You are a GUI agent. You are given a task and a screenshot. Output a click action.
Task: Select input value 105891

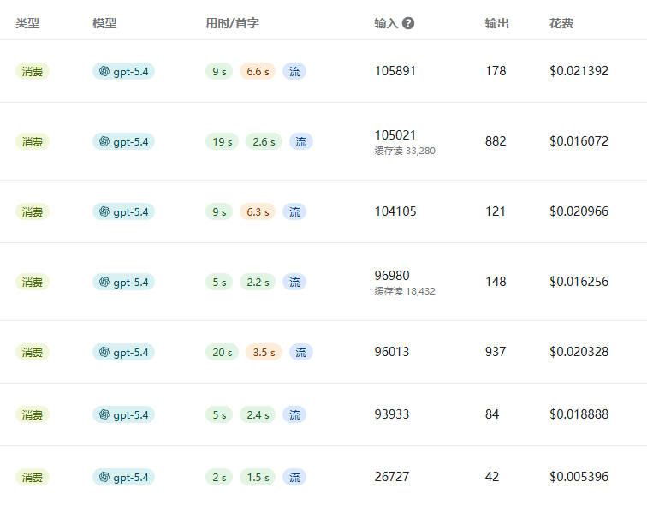(x=395, y=71)
